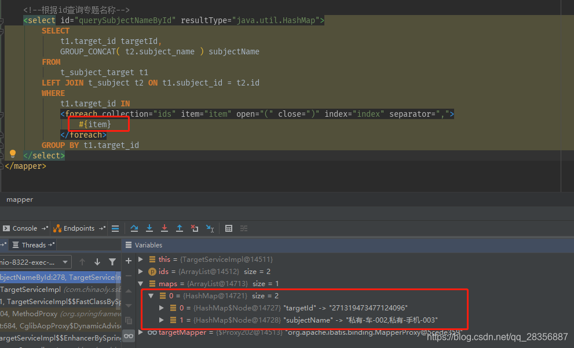Image resolution: width=574 pixels, height=348 pixels.
Task: Toggle the show watches glasses icon
Action: [129, 336]
